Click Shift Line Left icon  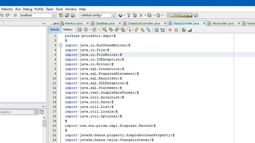tap(156, 29)
